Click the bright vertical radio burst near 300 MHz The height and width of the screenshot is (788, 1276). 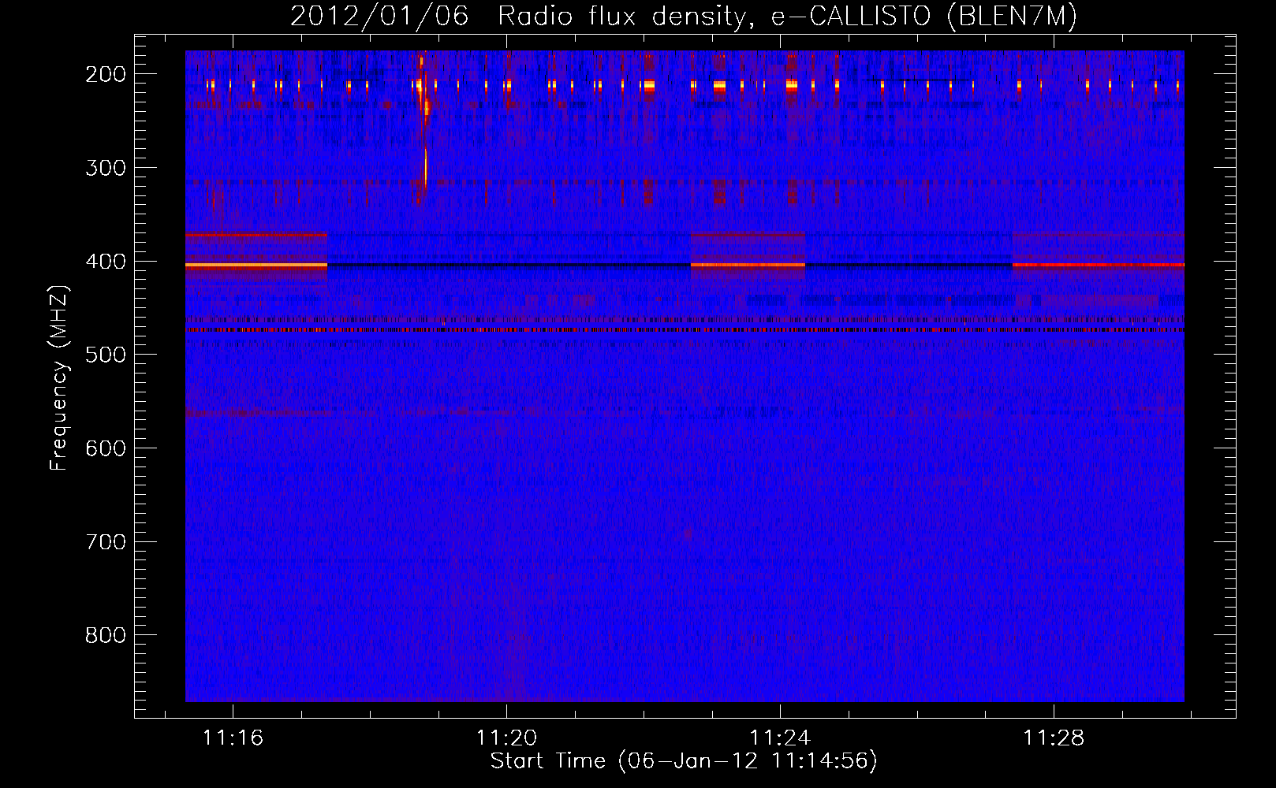pyautogui.click(x=425, y=167)
